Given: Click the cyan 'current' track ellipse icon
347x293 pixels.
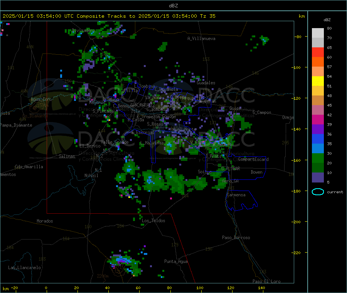Looking at the screenshot, I should tap(318, 192).
